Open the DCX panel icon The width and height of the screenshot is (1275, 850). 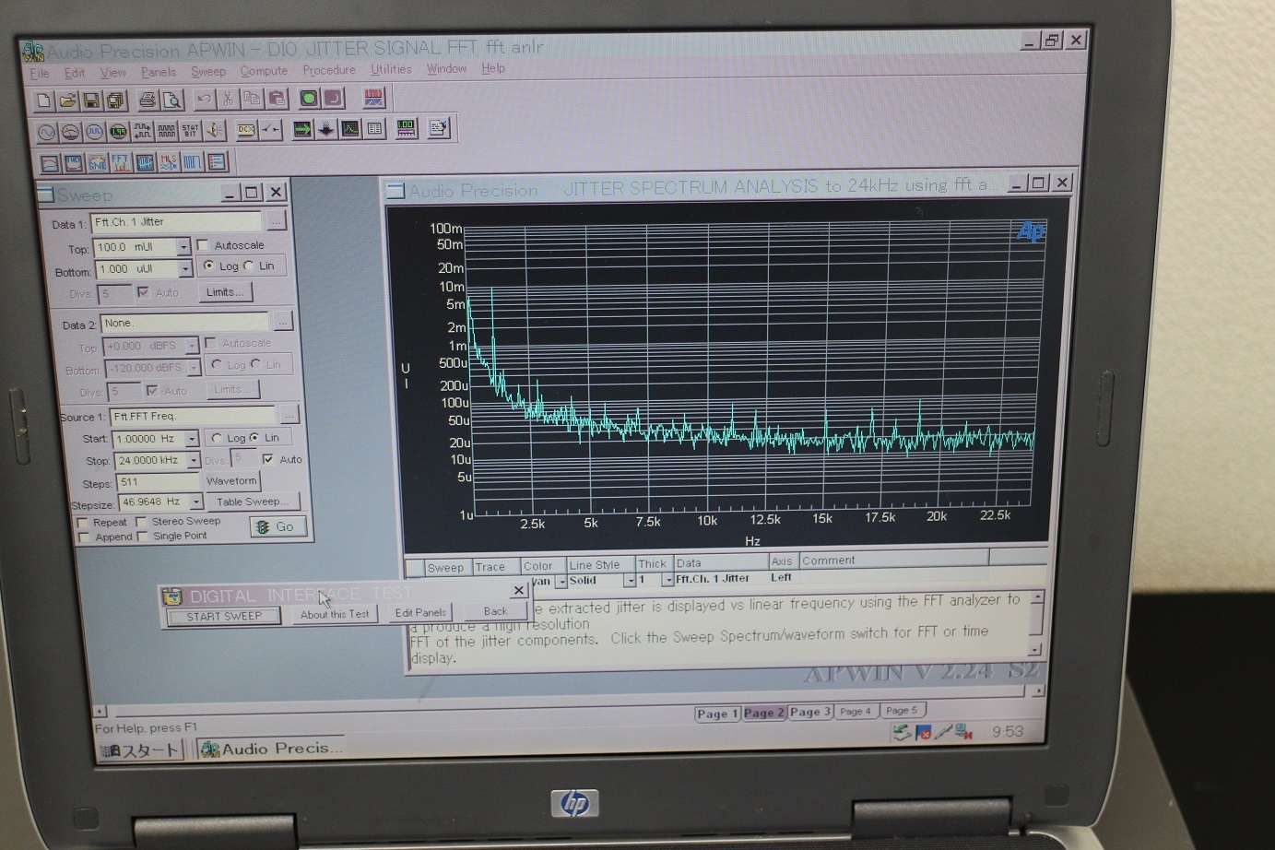[246, 130]
